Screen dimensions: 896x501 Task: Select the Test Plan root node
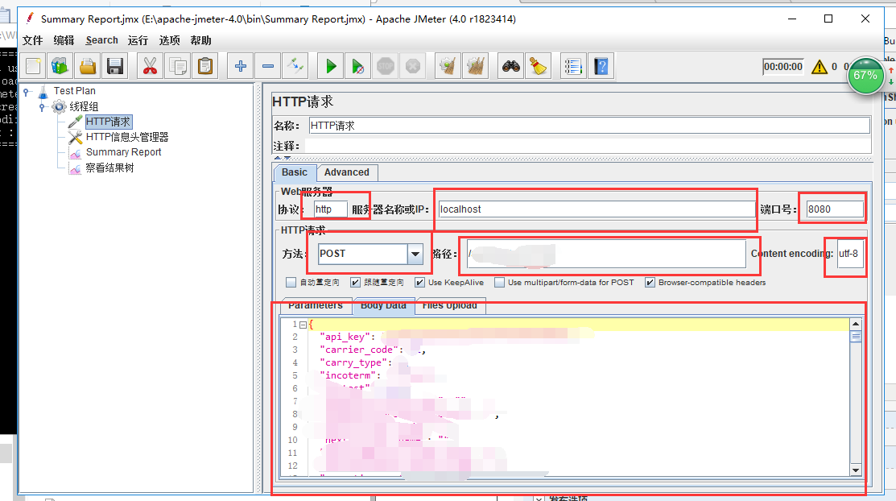[75, 91]
